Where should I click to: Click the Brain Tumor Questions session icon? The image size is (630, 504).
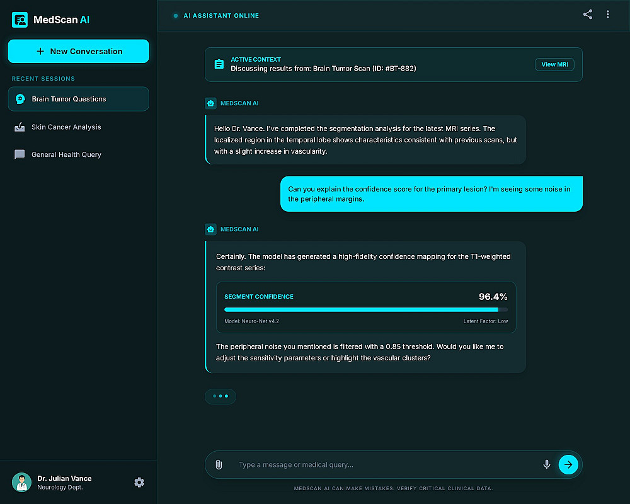pos(20,99)
